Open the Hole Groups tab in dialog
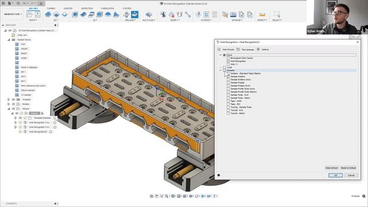 click(x=226, y=49)
